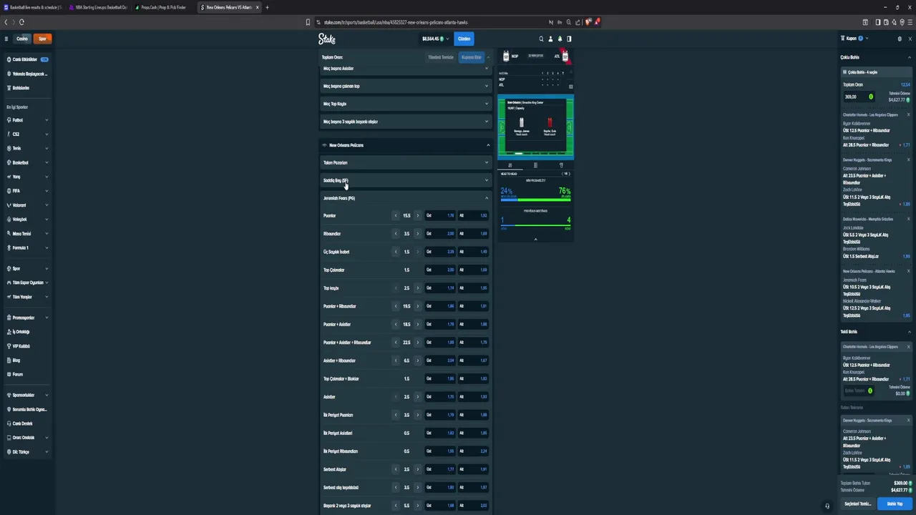Select Üst odds for Asistler row

440,396
